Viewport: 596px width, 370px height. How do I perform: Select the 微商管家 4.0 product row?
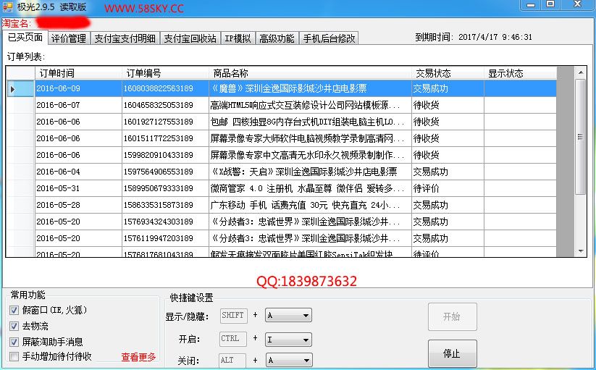(310, 188)
